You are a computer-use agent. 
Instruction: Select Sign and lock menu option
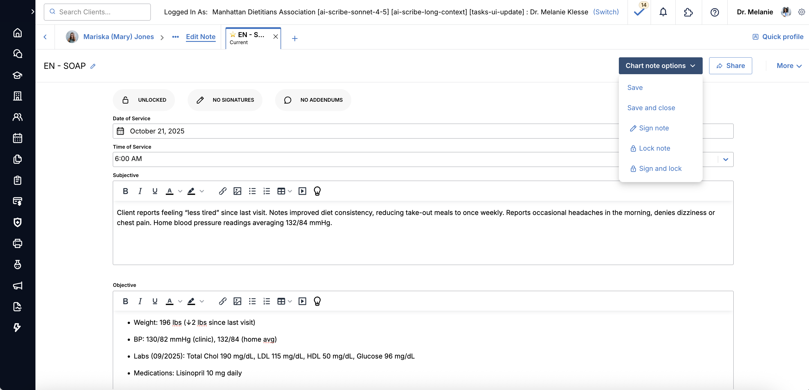(x=660, y=169)
